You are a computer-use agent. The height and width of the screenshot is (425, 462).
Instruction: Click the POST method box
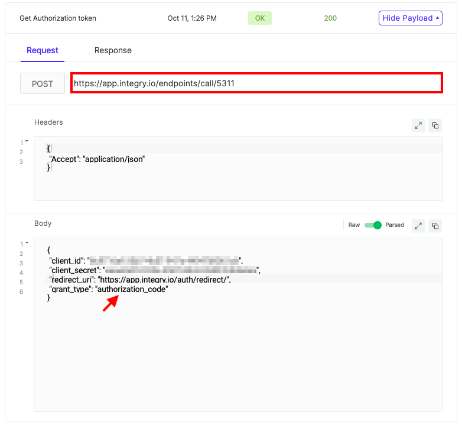coord(43,84)
